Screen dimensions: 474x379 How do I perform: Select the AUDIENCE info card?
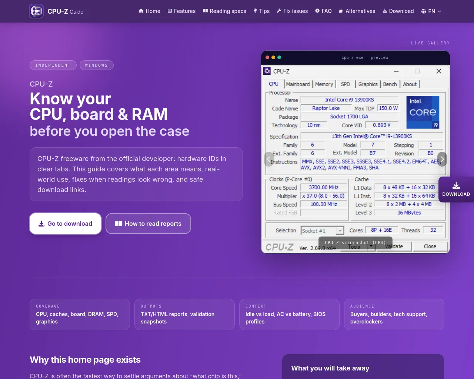coord(394,314)
